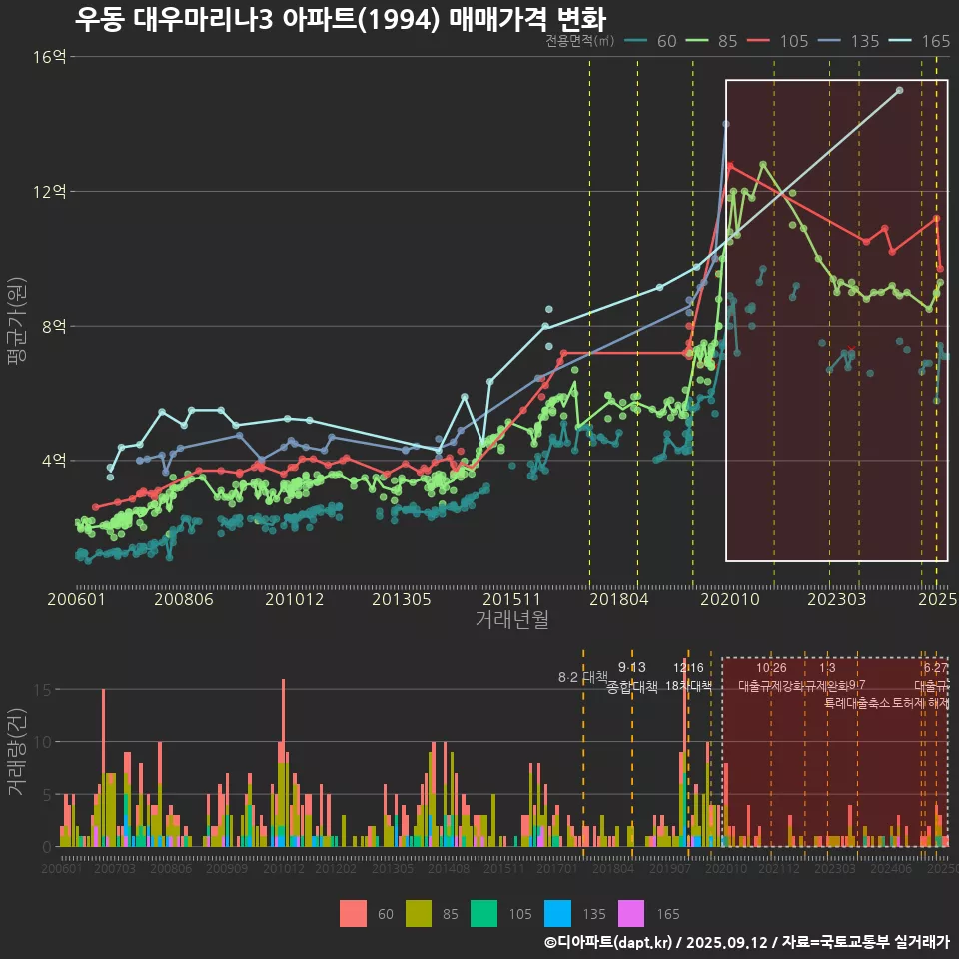
Task: Click '202303' on the price chart x-axis
Action: 837,599
